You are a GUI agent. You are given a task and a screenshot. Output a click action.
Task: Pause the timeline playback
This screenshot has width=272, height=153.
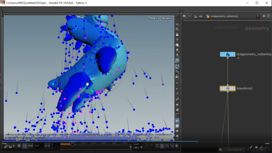[25, 146]
